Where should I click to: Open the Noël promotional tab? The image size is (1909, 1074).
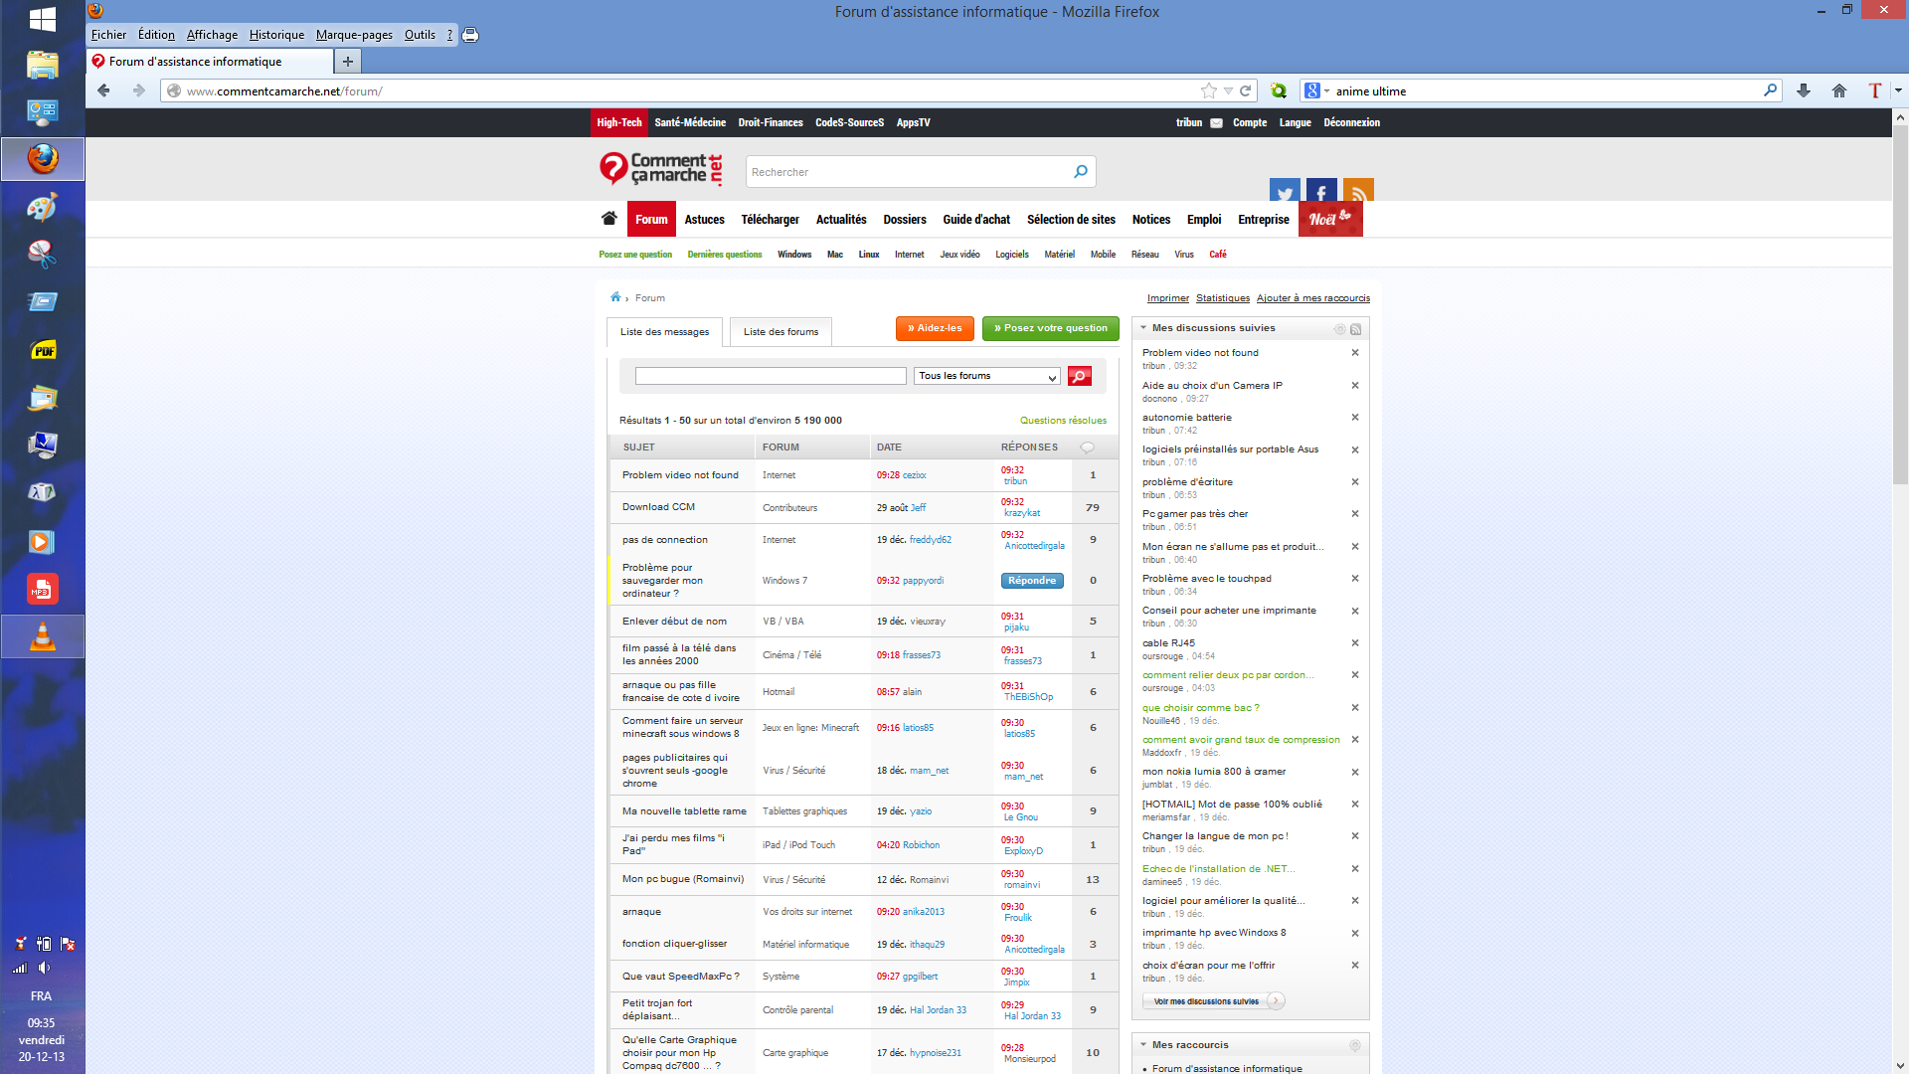tap(1330, 220)
